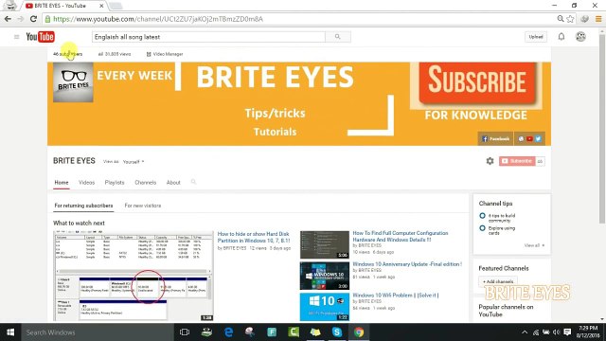The width and height of the screenshot is (606, 341).
Task: Open the account avatar menu
Action: click(x=580, y=37)
